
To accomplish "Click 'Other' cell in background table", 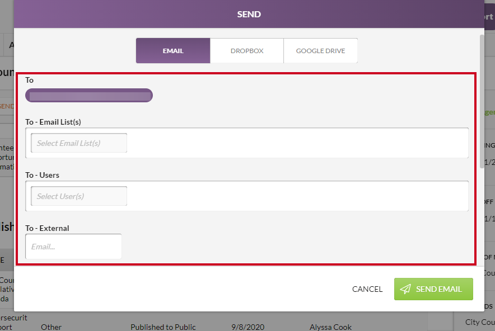I will [51, 327].
